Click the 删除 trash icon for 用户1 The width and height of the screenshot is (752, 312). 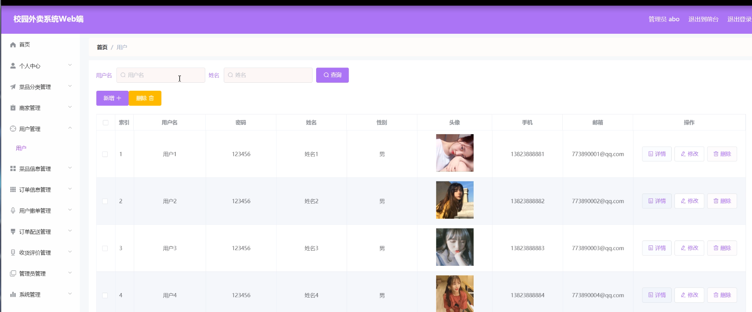point(716,154)
